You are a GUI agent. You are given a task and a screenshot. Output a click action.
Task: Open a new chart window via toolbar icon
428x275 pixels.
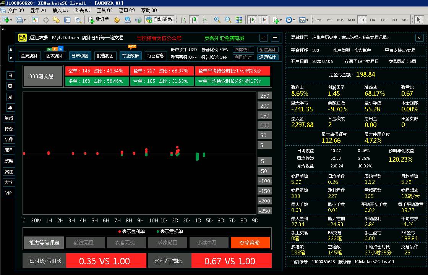pyautogui.click(x=5, y=20)
